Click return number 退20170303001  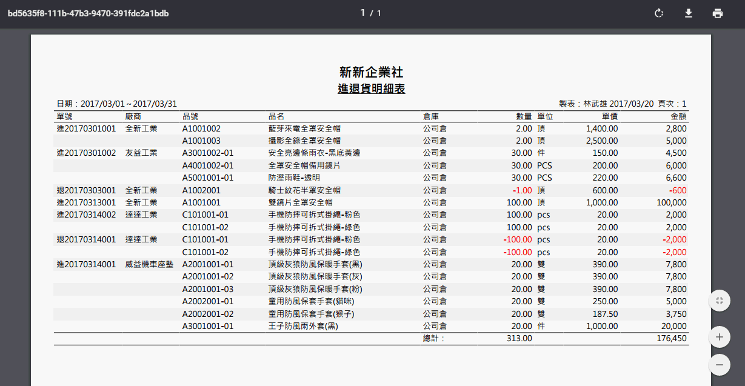[86, 190]
